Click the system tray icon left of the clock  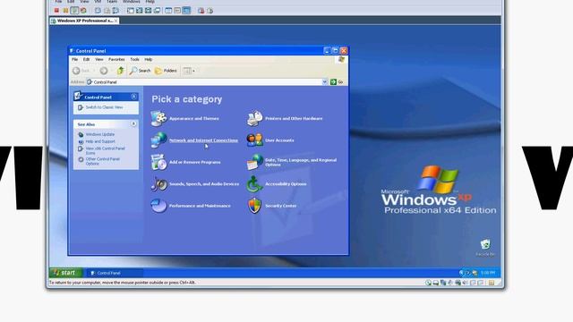(x=475, y=273)
